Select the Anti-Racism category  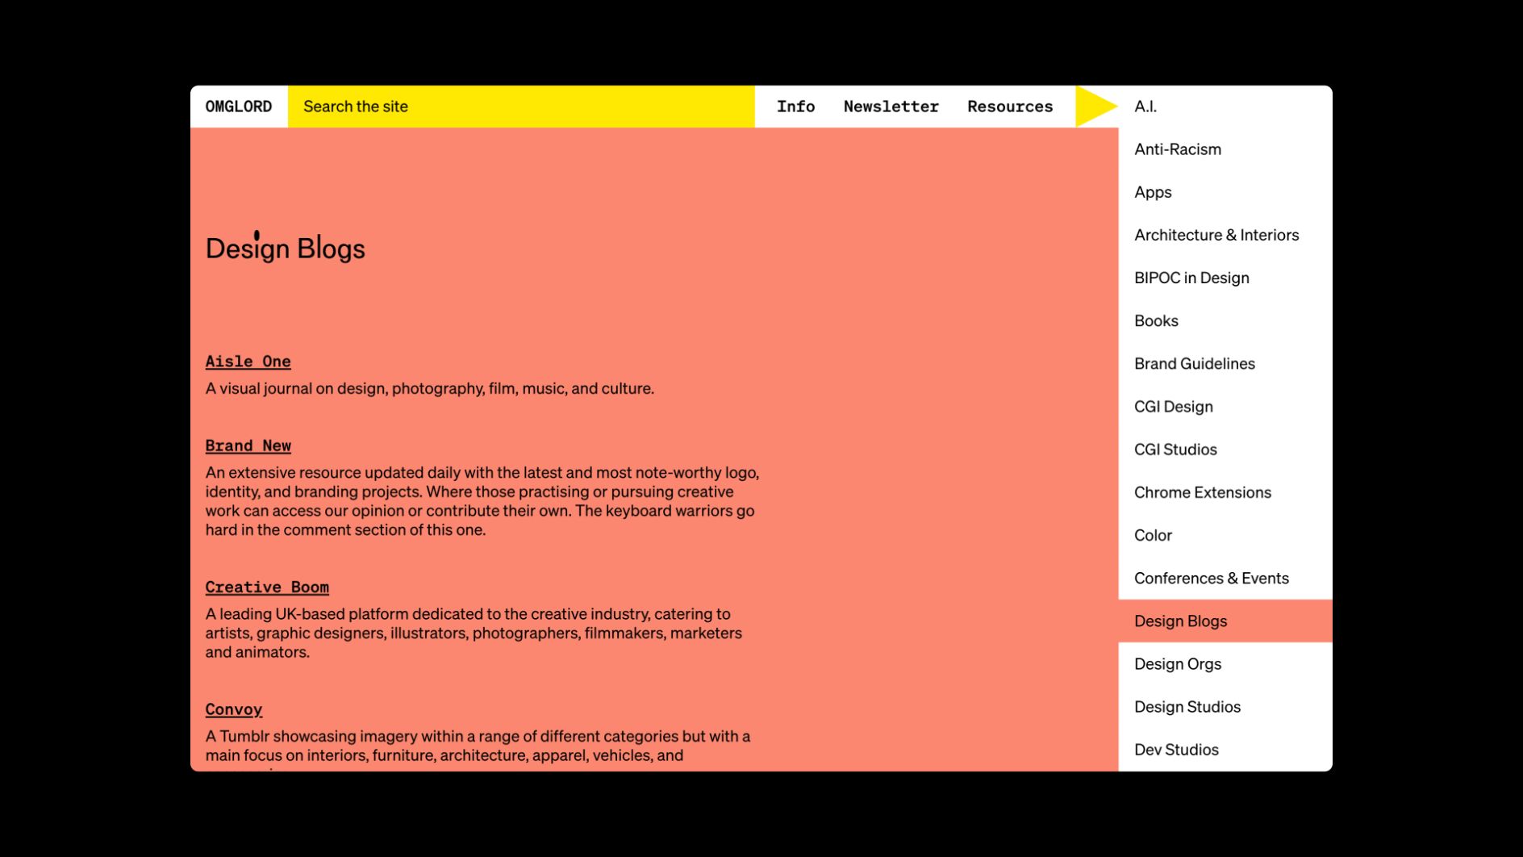(1177, 149)
